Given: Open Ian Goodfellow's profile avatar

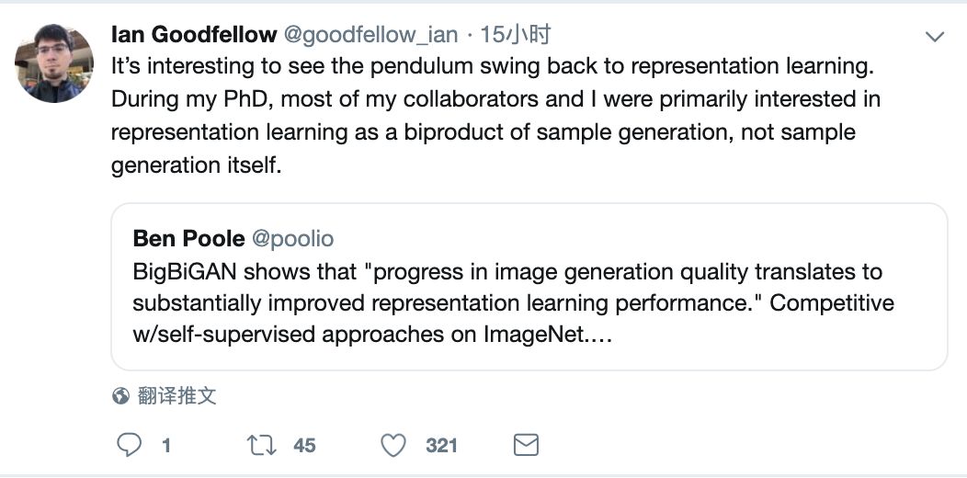Looking at the screenshot, I should coord(54,63).
